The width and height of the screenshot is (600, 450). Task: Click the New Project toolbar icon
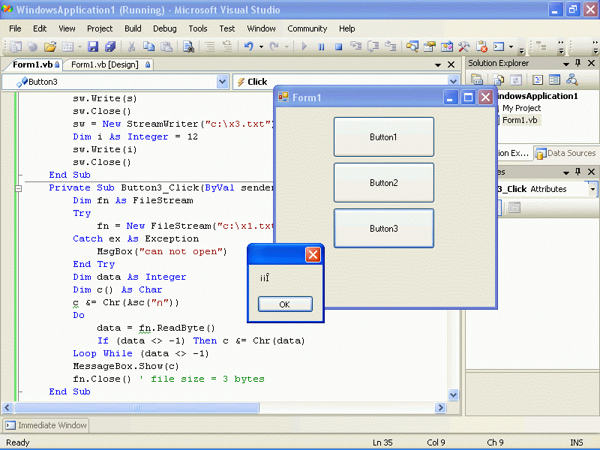tap(16, 46)
